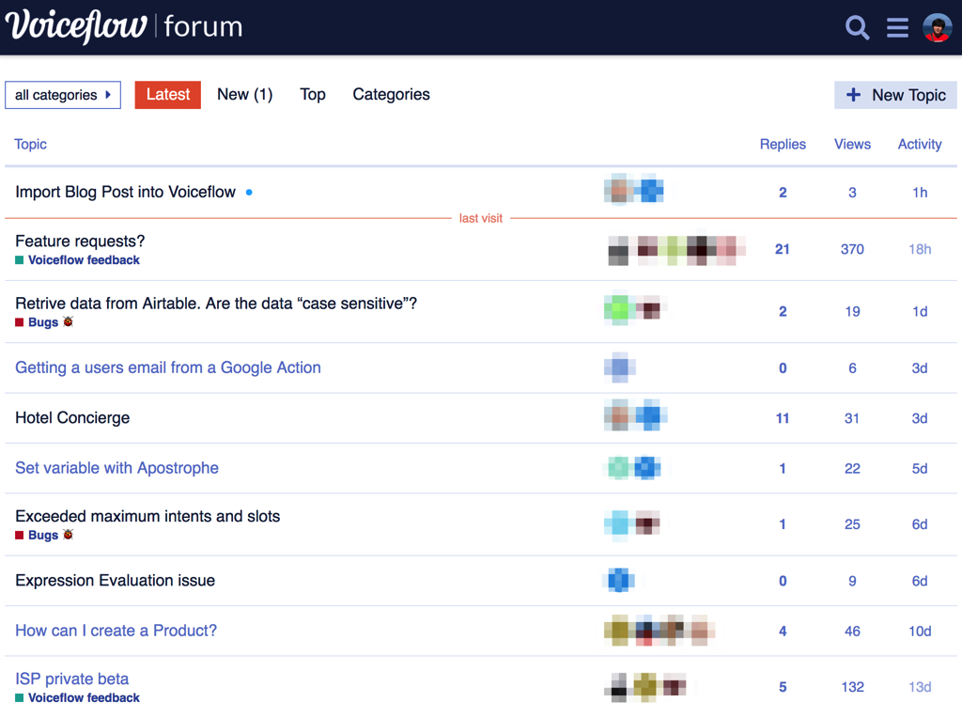Open topic Expression Evaluation issue
Screen dimensions: 962x718
(115, 581)
